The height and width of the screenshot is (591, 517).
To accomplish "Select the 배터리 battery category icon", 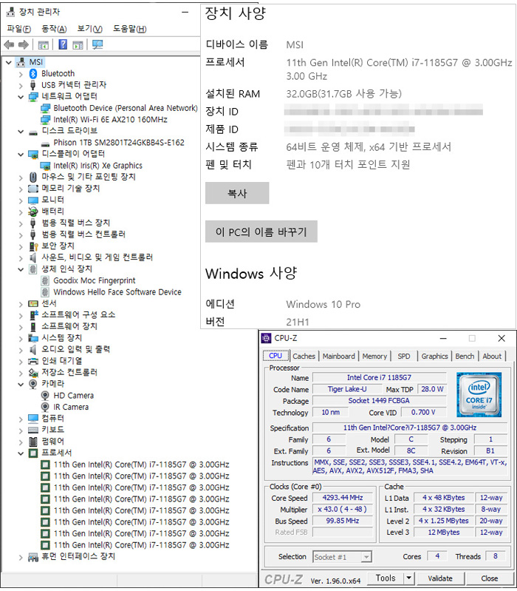I will pyautogui.click(x=33, y=212).
